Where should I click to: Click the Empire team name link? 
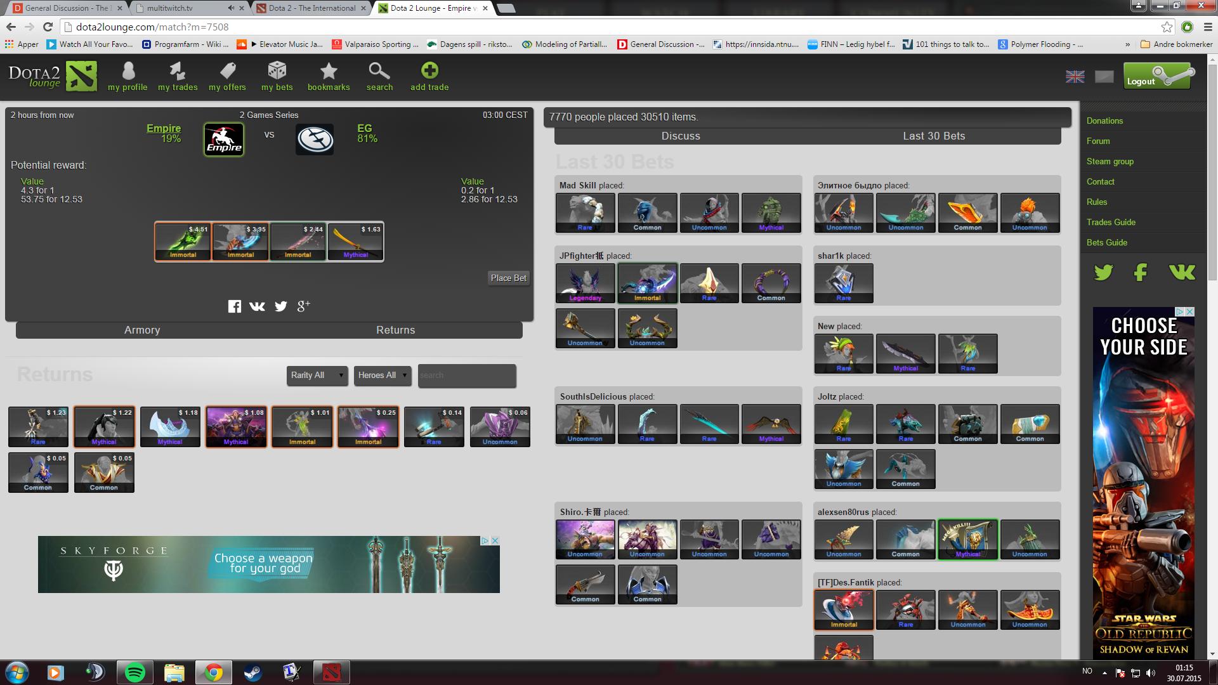[x=164, y=128]
